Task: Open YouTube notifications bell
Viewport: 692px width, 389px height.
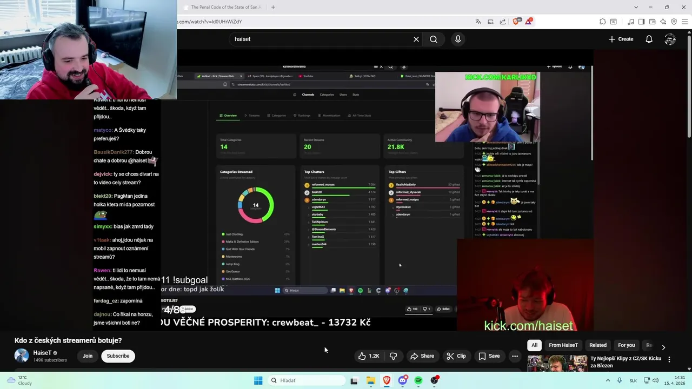Action: 649,39
